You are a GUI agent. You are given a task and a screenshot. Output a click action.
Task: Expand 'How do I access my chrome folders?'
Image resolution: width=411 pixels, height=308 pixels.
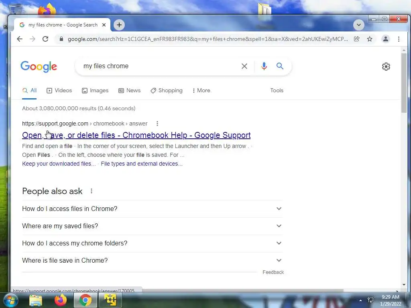[x=152, y=243]
